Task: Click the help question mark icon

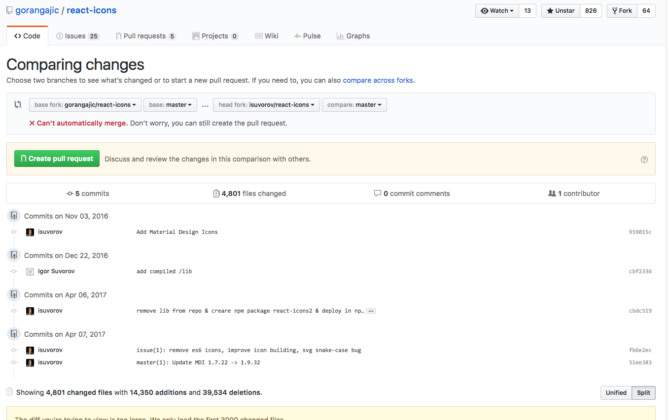Action: click(644, 160)
